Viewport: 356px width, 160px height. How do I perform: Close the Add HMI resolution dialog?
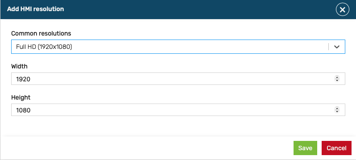[342, 10]
